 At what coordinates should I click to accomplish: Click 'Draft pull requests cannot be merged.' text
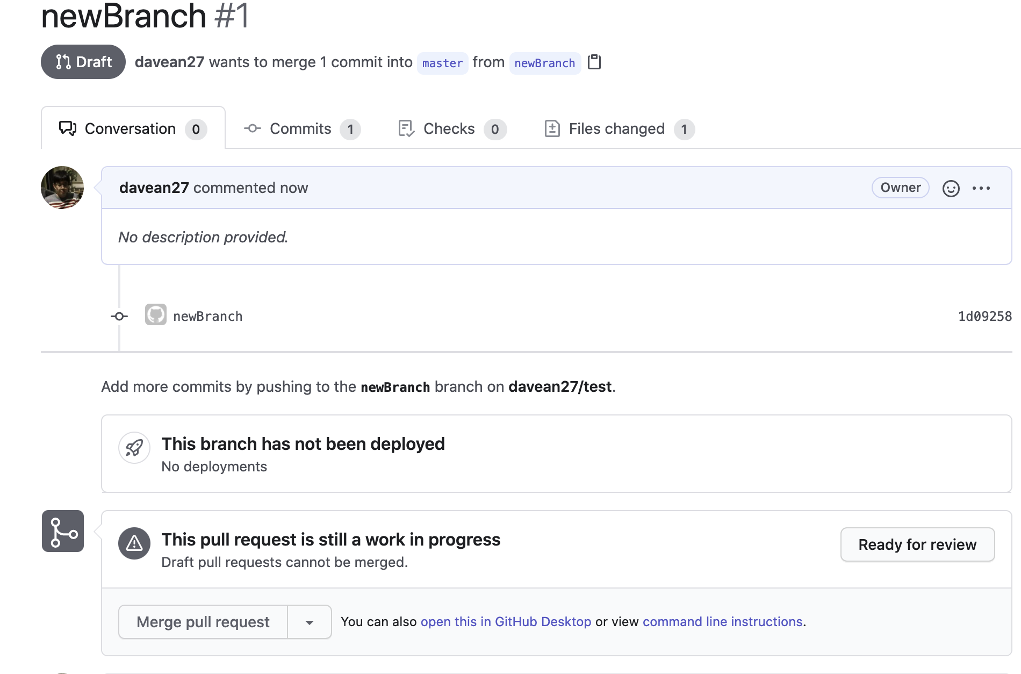[x=285, y=562]
